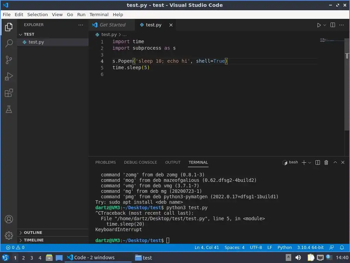Image resolution: width=350 pixels, height=263 pixels.
Task: Click test.py in the breadcrumb
Action: click(x=109, y=35)
